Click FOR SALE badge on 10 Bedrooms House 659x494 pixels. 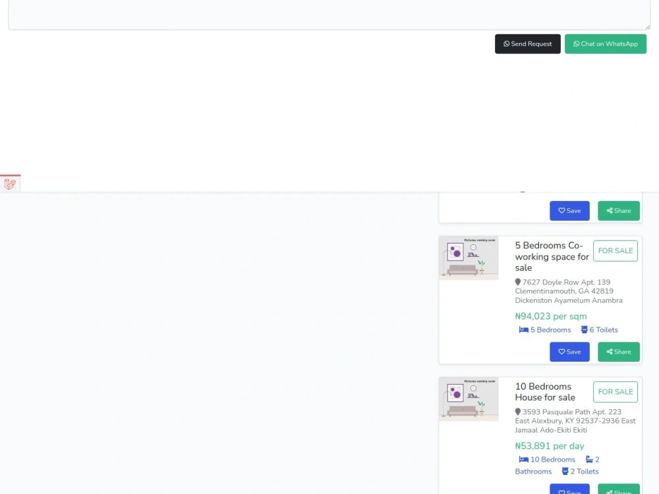(x=616, y=392)
